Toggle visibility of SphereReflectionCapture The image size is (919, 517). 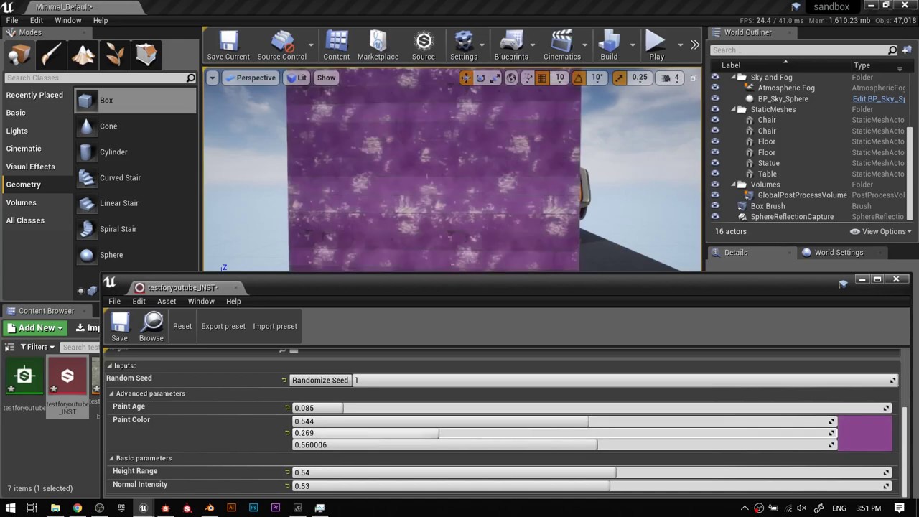tap(714, 217)
